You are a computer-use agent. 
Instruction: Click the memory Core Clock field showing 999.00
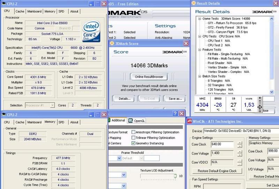click(273, 151)
